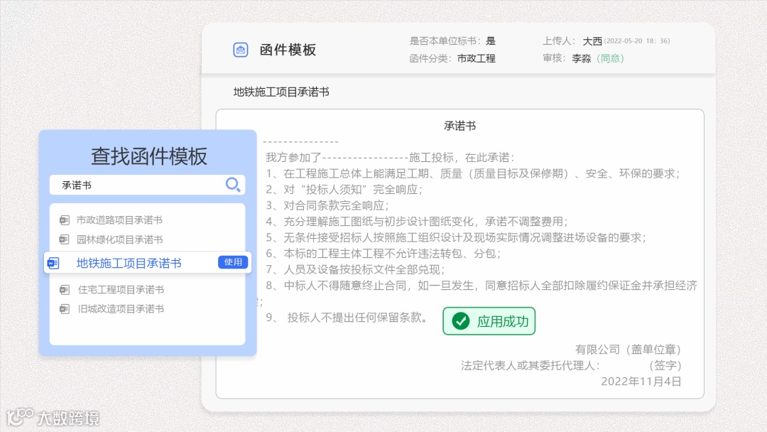767x432 pixels.
Task: Click the Word icon beside 地铁施工项目承诺书
Action: 53,263
